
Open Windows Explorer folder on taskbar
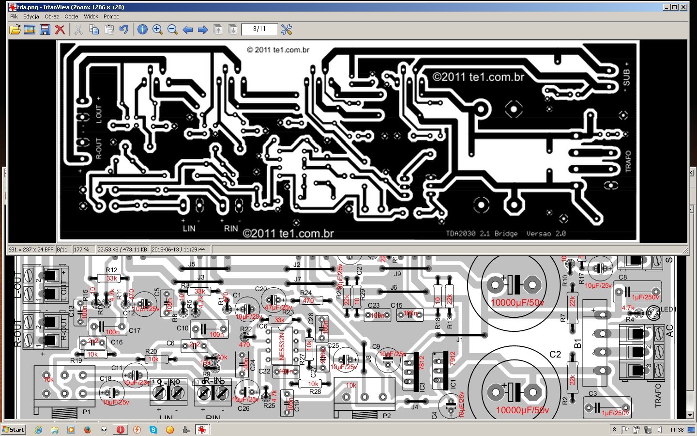point(55,430)
